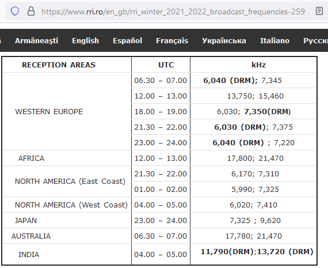Select NORTH AMERICA (East Coast) cell
Screen dimensions: 328x268
pos(67,181)
